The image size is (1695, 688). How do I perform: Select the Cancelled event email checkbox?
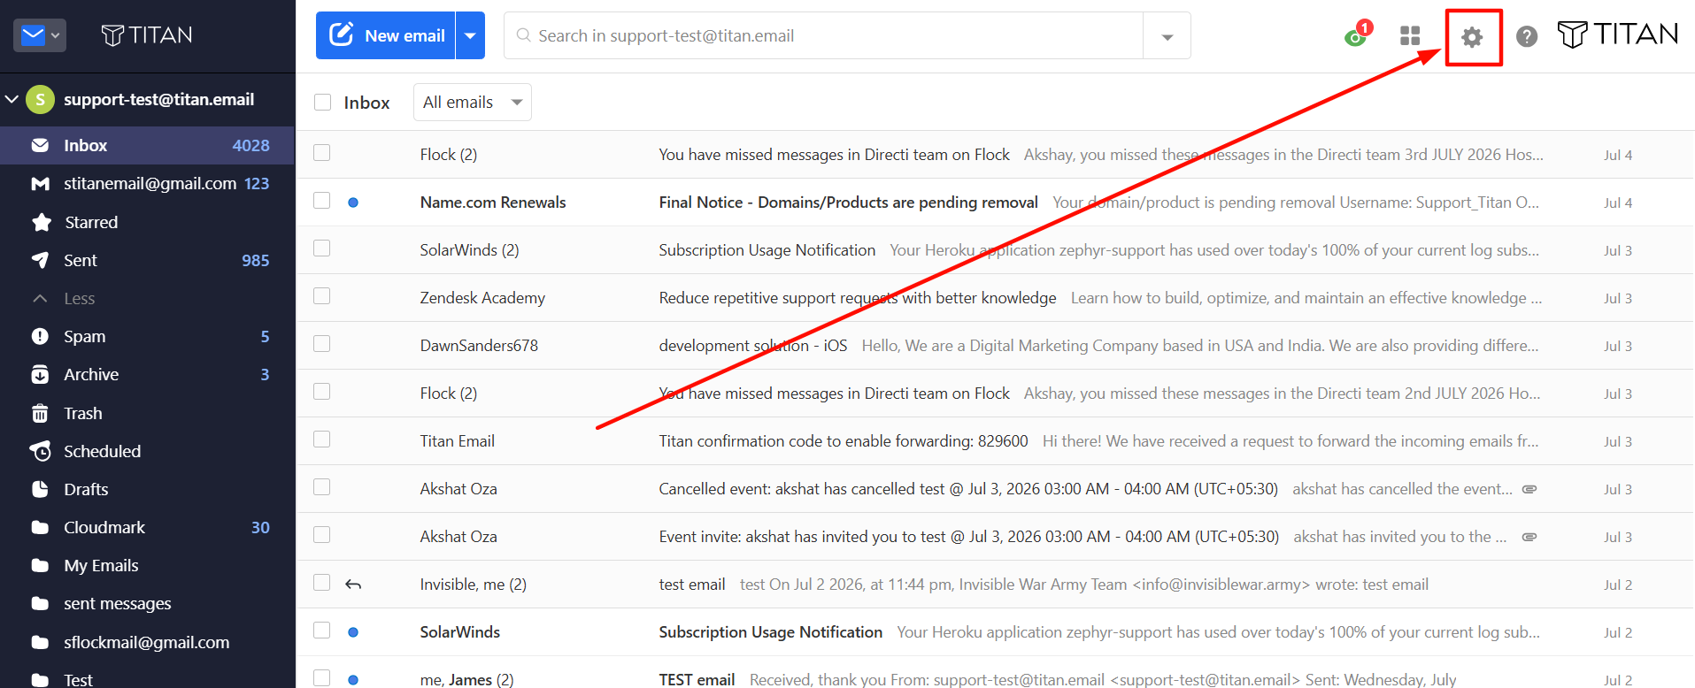pos(322,487)
